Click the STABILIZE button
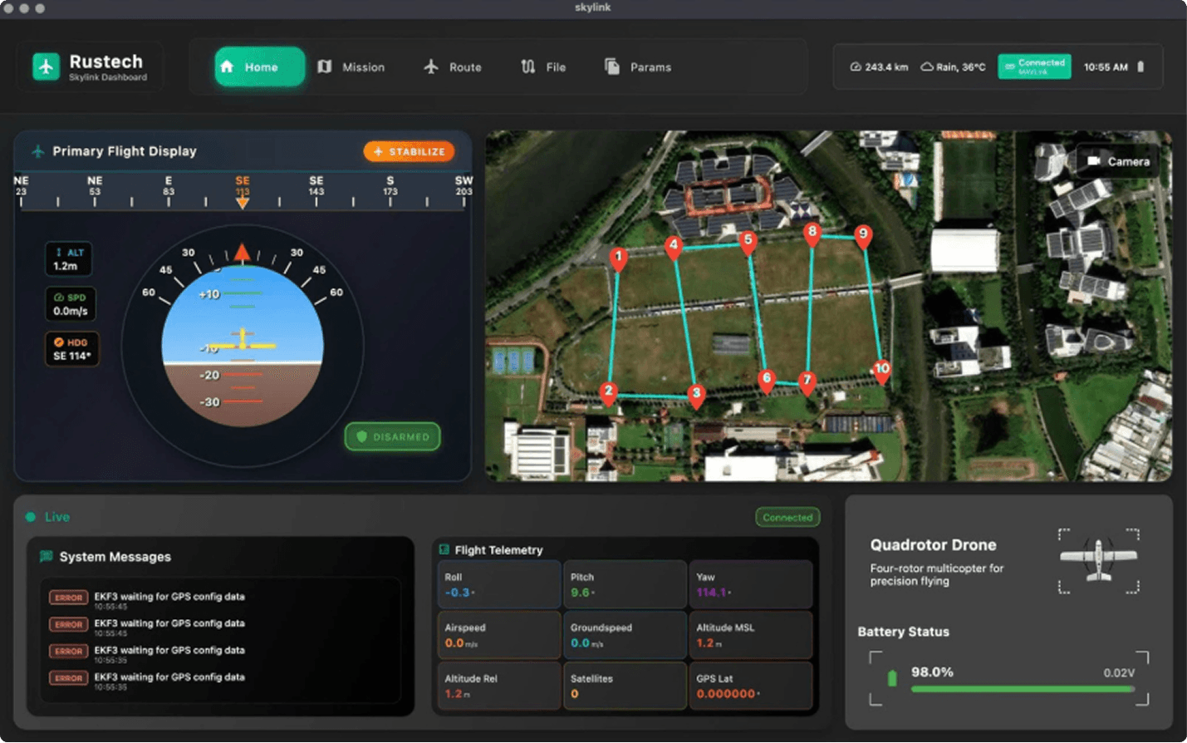This screenshot has height=743, width=1187. pos(409,151)
